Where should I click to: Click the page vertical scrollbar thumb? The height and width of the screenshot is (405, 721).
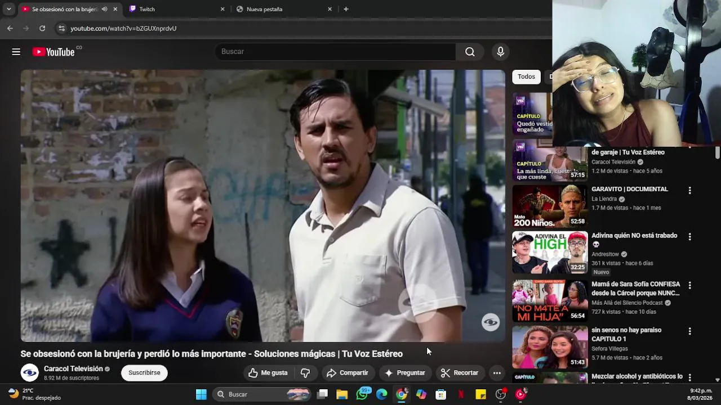[718, 153]
